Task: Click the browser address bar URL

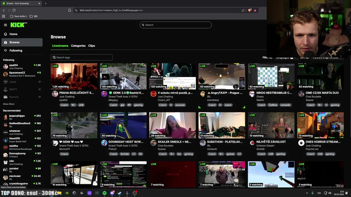Action: (111, 10)
